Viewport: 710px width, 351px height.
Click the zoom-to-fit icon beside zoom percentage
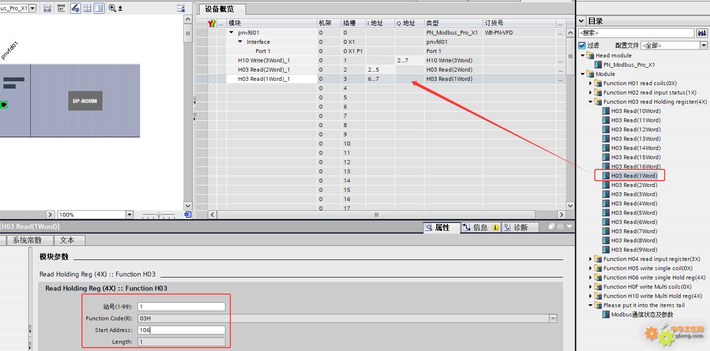[188, 215]
